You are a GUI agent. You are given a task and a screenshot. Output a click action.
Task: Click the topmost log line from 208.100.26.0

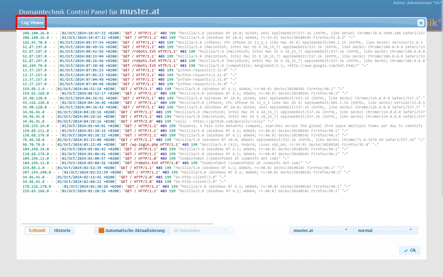(x=138, y=33)
